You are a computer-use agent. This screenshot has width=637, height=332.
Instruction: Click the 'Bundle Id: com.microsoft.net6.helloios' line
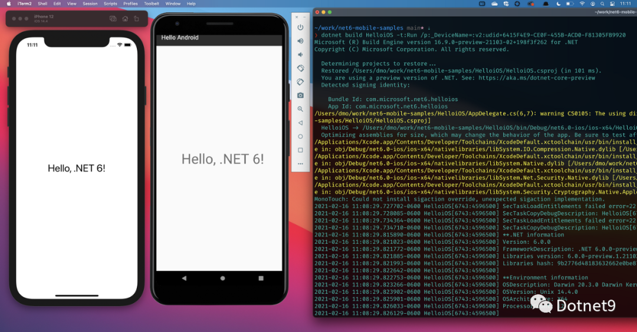pos(393,99)
